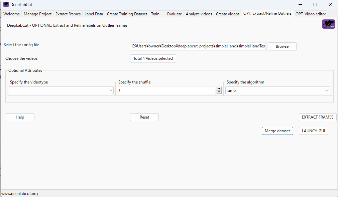Decrease the shuffle value with down arrow
The height and width of the screenshot is (197, 338).
(219, 92)
